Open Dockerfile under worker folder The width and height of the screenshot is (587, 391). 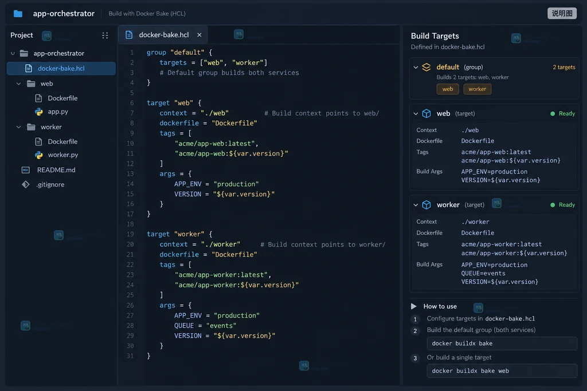point(62,141)
